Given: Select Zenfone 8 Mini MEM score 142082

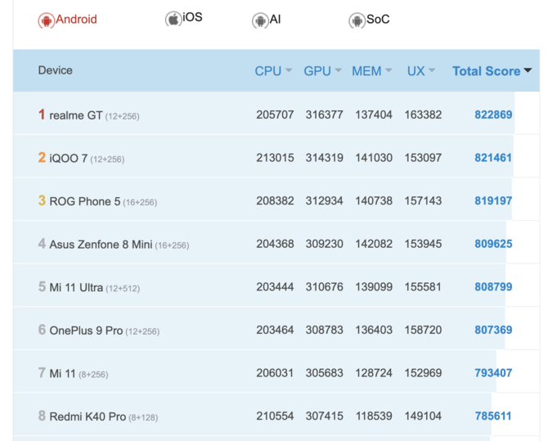Looking at the screenshot, I should click(374, 244).
